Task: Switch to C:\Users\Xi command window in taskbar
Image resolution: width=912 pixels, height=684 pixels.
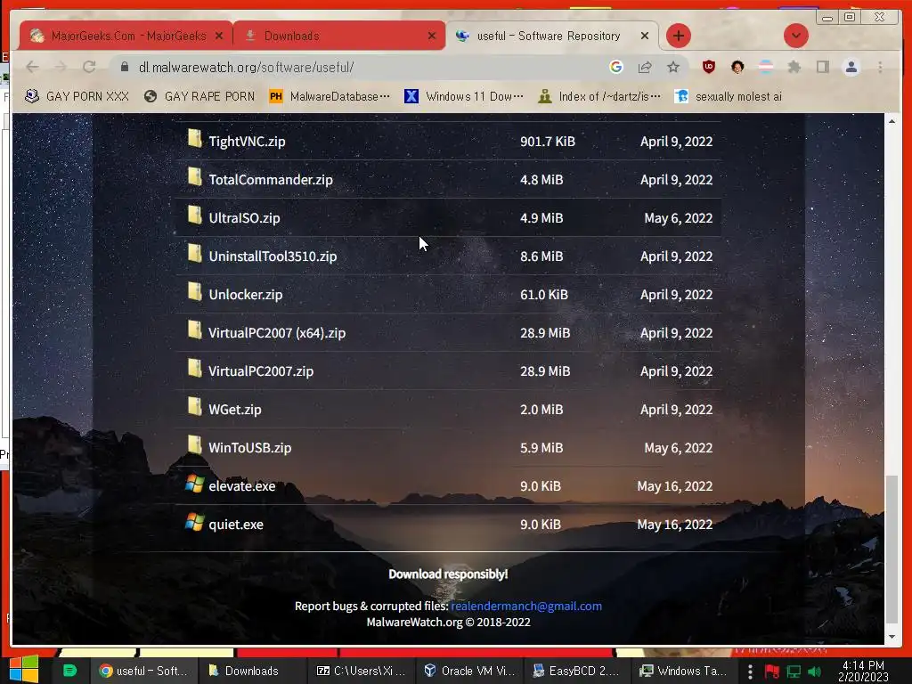Action: click(x=362, y=671)
